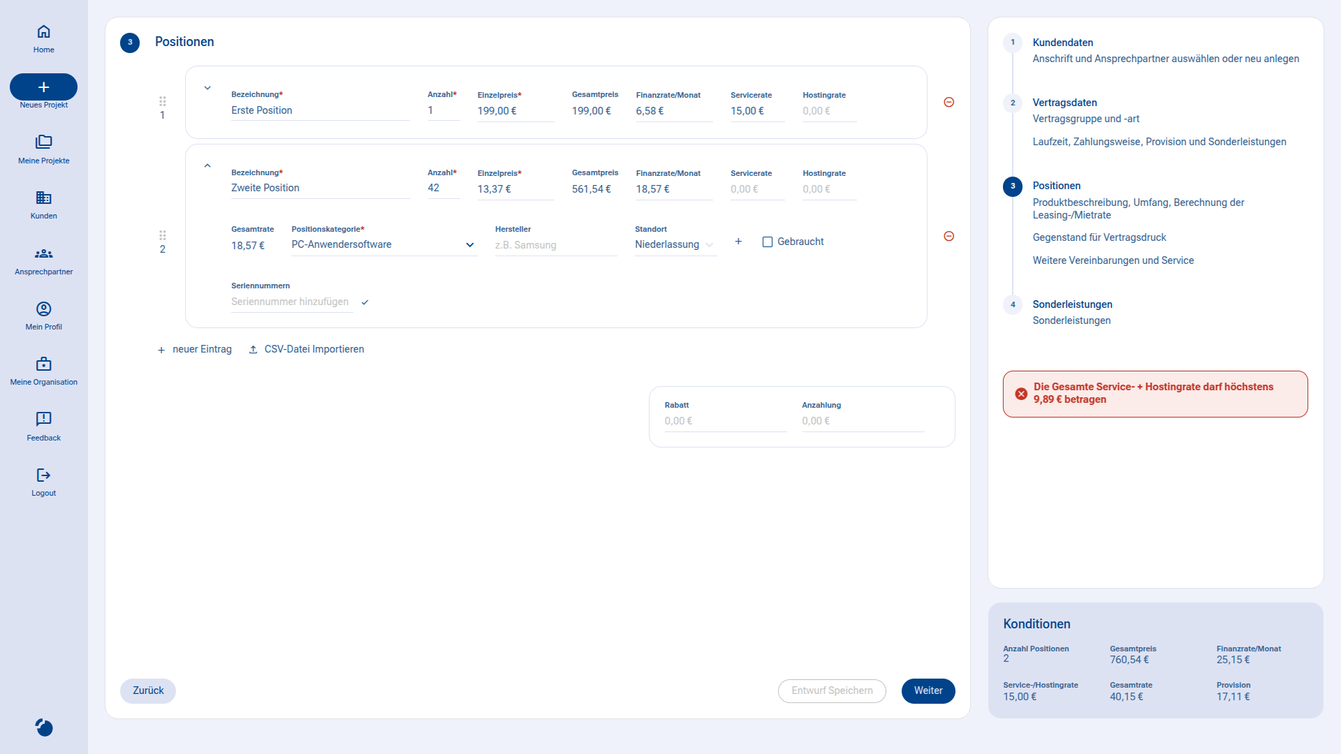1341x754 pixels.
Task: Confirm serial number with checkmark icon
Action: point(365,302)
